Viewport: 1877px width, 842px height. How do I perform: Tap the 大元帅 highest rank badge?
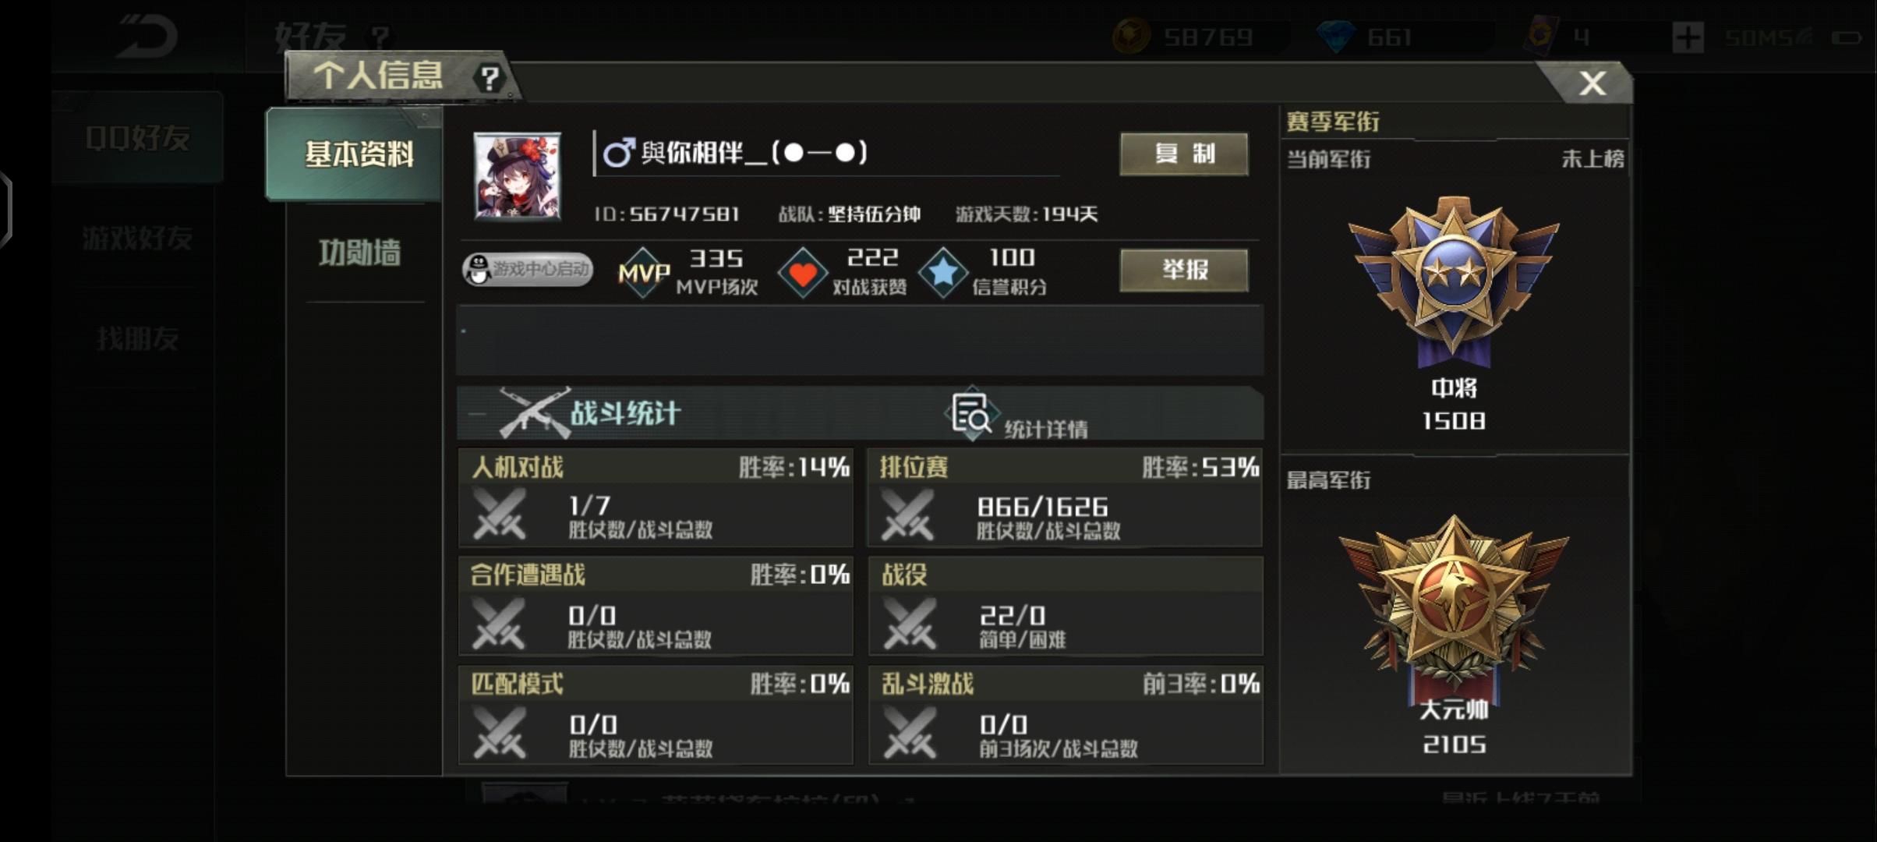pyautogui.click(x=1454, y=604)
